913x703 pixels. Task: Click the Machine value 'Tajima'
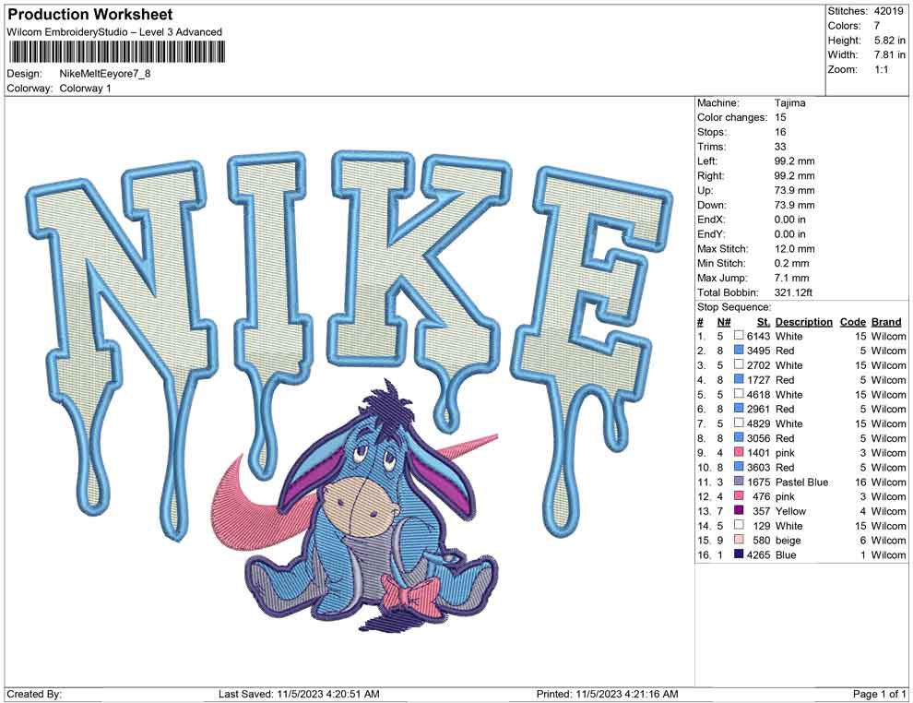790,102
